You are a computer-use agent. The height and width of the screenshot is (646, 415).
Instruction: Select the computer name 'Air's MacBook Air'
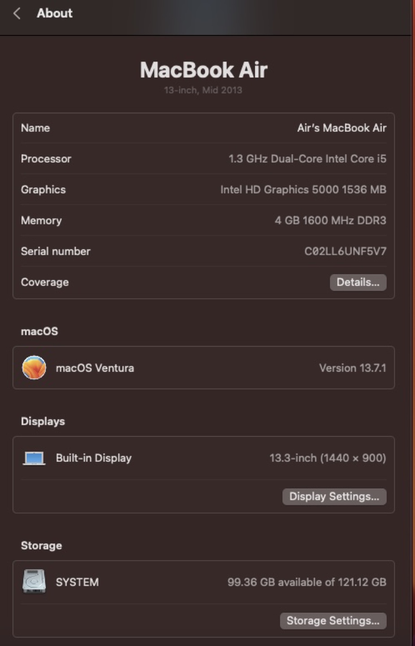[x=342, y=128]
